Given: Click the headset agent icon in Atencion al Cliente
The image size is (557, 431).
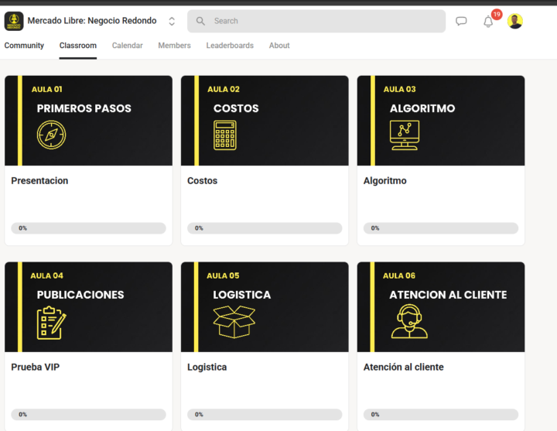Looking at the screenshot, I should (x=408, y=322).
